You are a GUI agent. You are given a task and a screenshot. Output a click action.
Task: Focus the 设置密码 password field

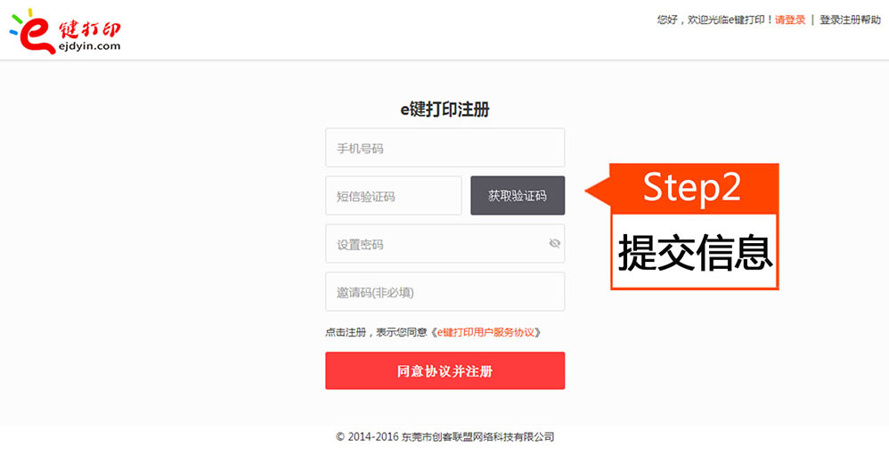coord(445,244)
